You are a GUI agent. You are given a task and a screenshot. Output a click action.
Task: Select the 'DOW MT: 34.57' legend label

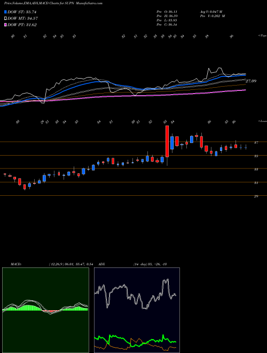[22, 19]
